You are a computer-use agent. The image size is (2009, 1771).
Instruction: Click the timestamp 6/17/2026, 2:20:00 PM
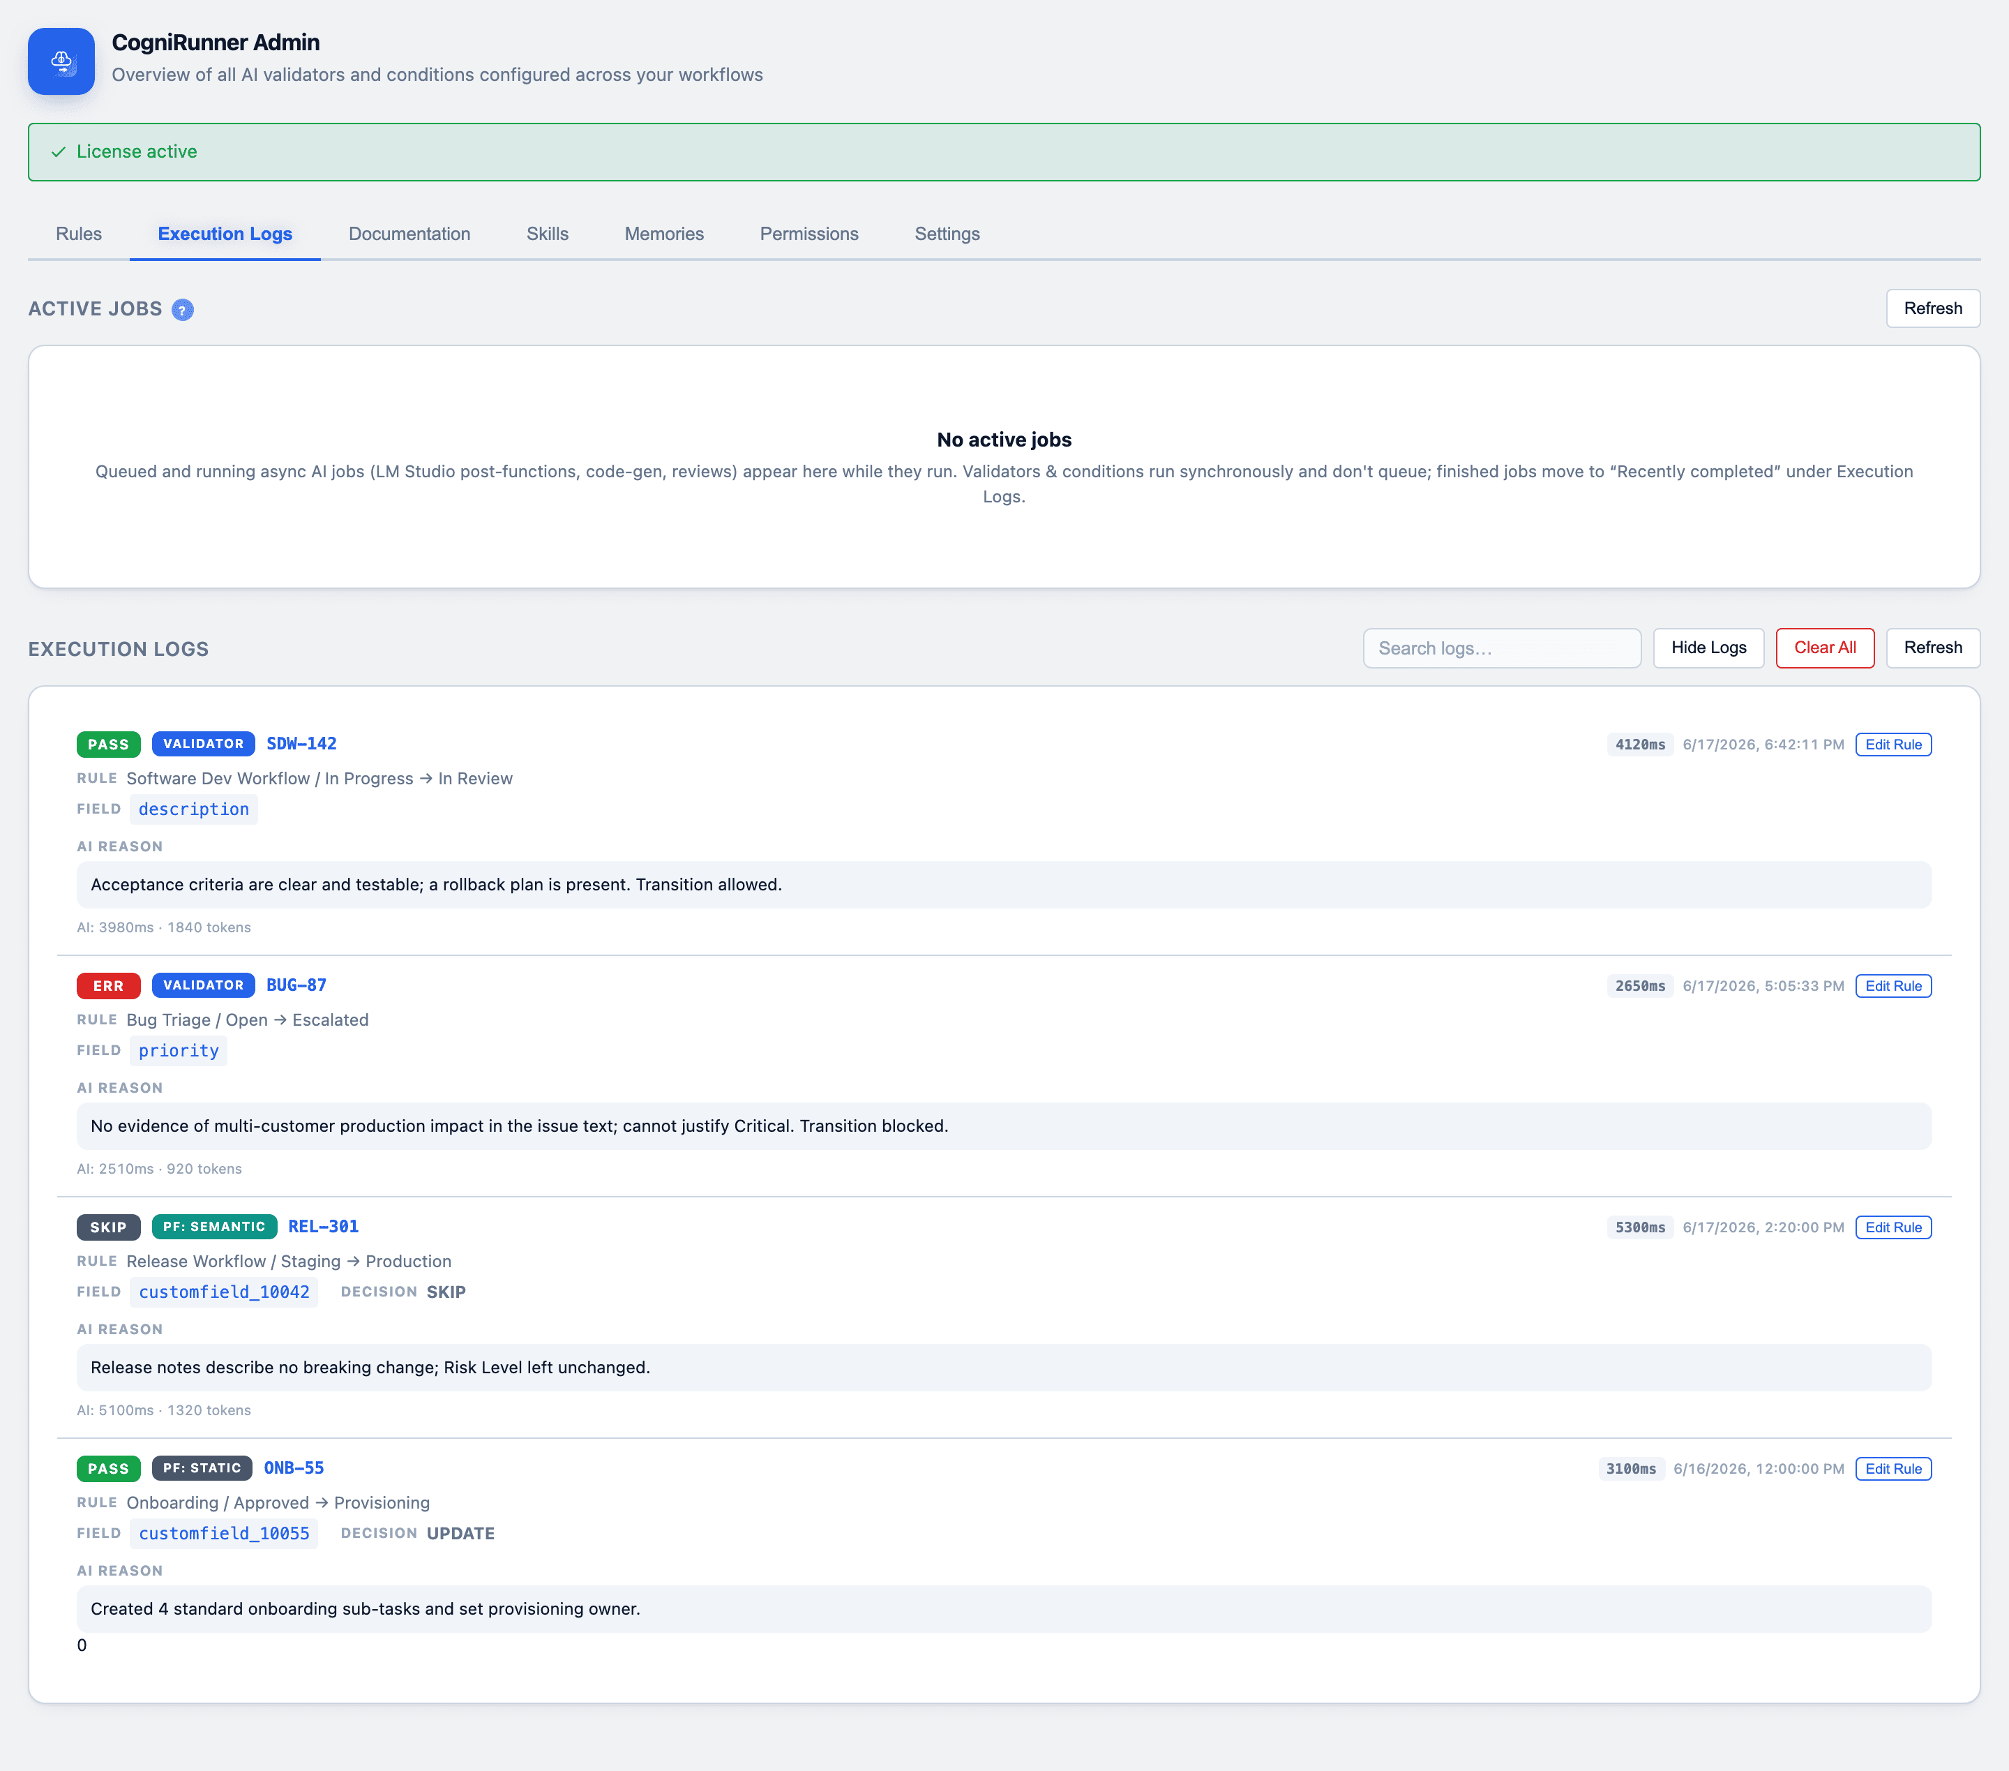(x=1763, y=1227)
